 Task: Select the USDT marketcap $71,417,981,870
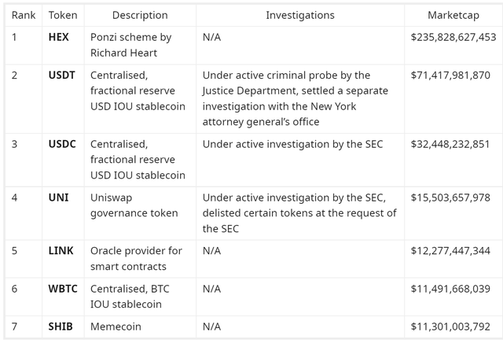450,76
